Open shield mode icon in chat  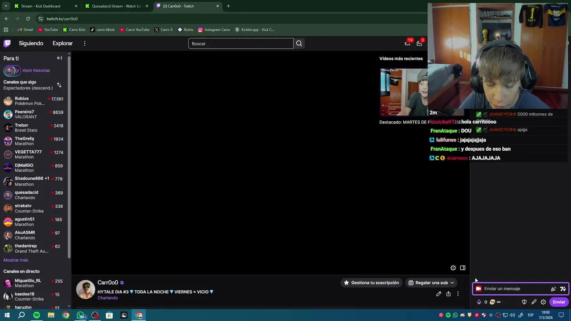pyautogui.click(x=524, y=302)
